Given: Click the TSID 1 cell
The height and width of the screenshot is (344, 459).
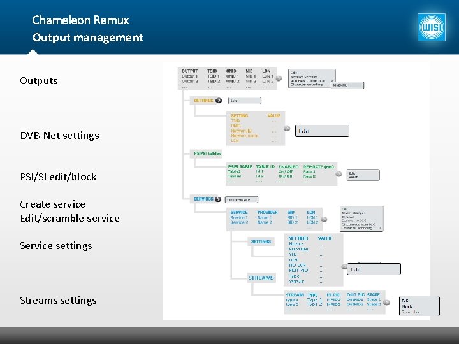Looking at the screenshot, I should click(x=214, y=76).
